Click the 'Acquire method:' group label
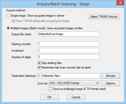Image resolution: width=126 pixels, height=104 pixels. (x=16, y=10)
